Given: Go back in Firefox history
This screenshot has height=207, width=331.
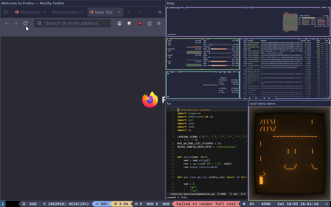Looking at the screenshot, I should [7, 23].
